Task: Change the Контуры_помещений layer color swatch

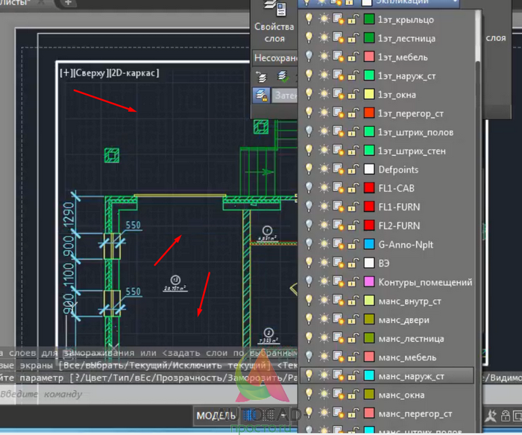Action: tap(369, 282)
